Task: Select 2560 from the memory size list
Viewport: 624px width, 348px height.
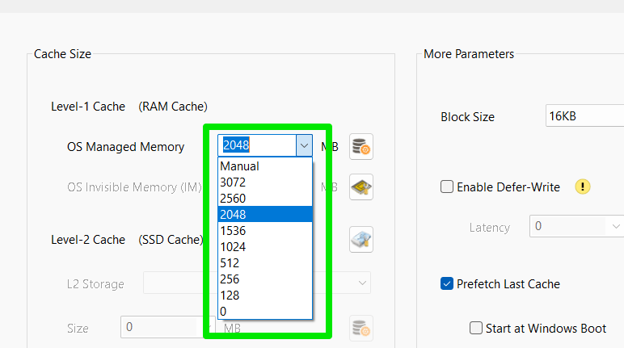Action: (233, 199)
